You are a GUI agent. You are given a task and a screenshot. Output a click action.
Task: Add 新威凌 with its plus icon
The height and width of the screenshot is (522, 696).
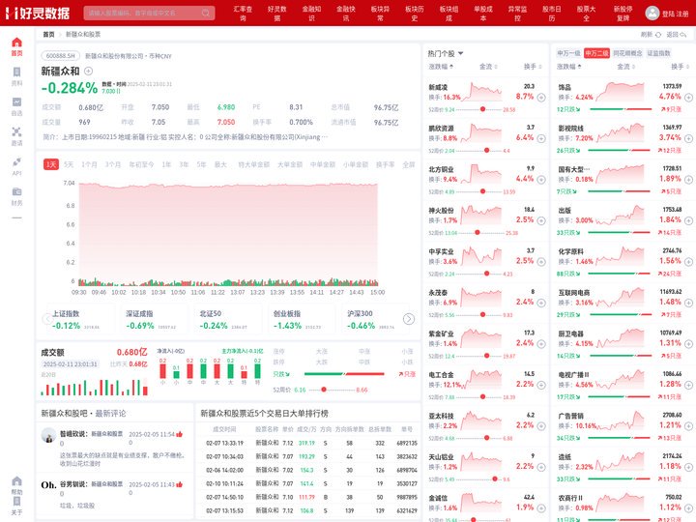coord(541,98)
